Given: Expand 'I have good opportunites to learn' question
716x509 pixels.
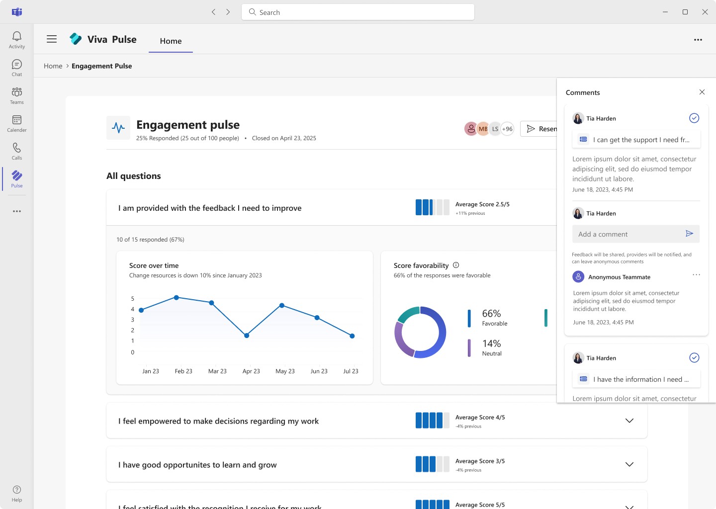Looking at the screenshot, I should (x=629, y=464).
